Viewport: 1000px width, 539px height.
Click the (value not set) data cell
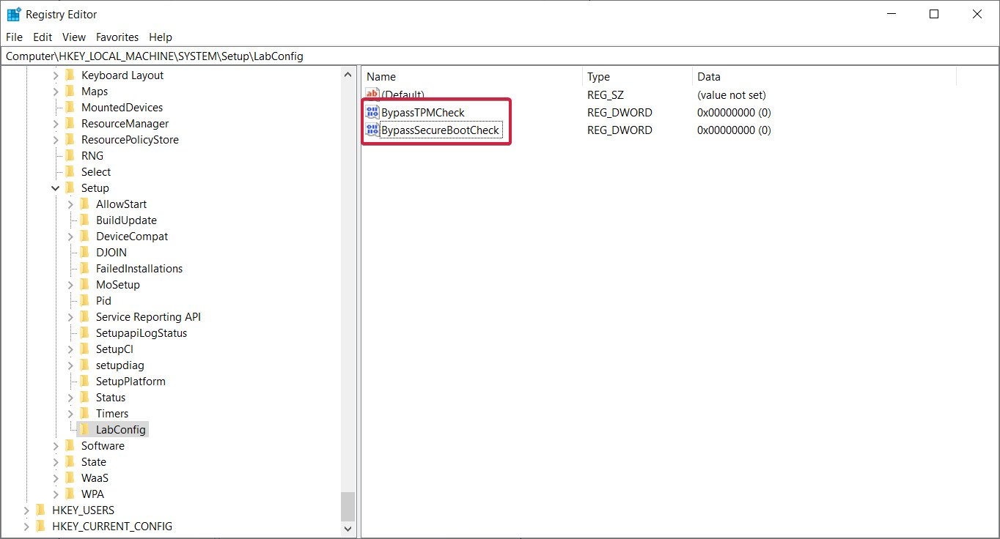click(x=732, y=95)
